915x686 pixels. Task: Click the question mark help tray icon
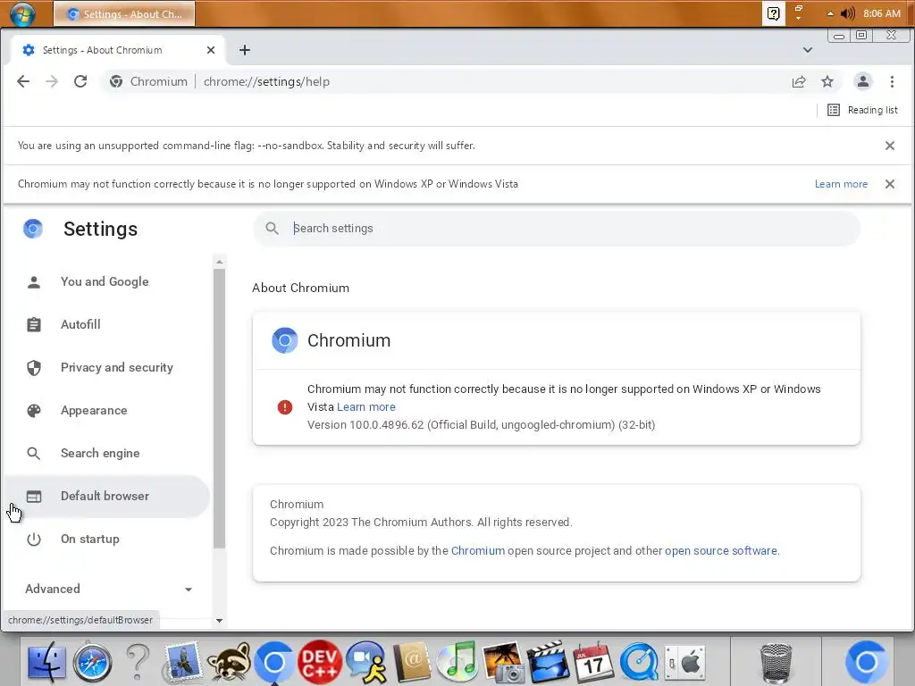click(x=773, y=13)
